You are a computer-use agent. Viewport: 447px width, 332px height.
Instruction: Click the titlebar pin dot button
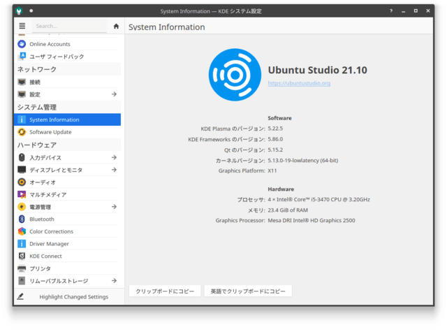(31, 11)
